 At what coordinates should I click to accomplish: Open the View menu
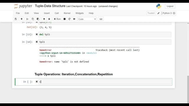pos(36,13)
